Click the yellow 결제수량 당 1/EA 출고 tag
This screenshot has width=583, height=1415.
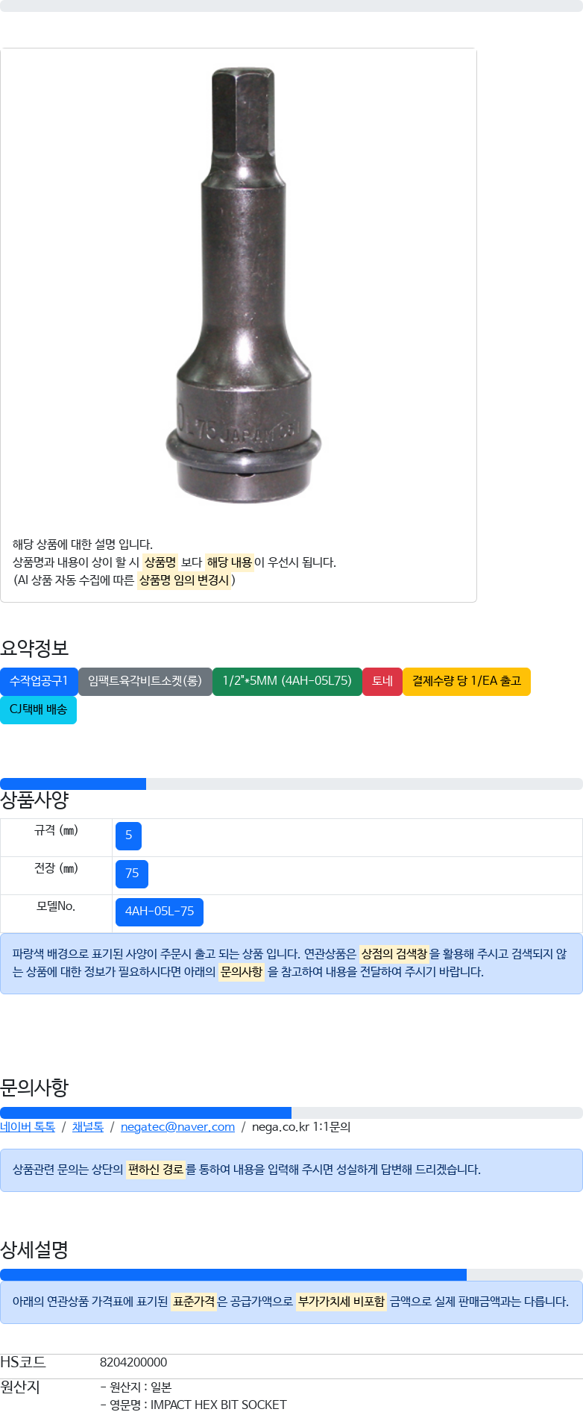tap(467, 681)
